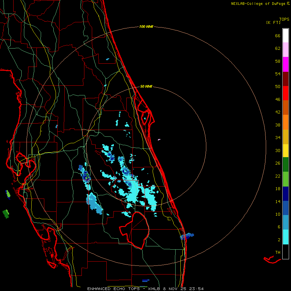Click the KMLB radar site identifier

154,289
